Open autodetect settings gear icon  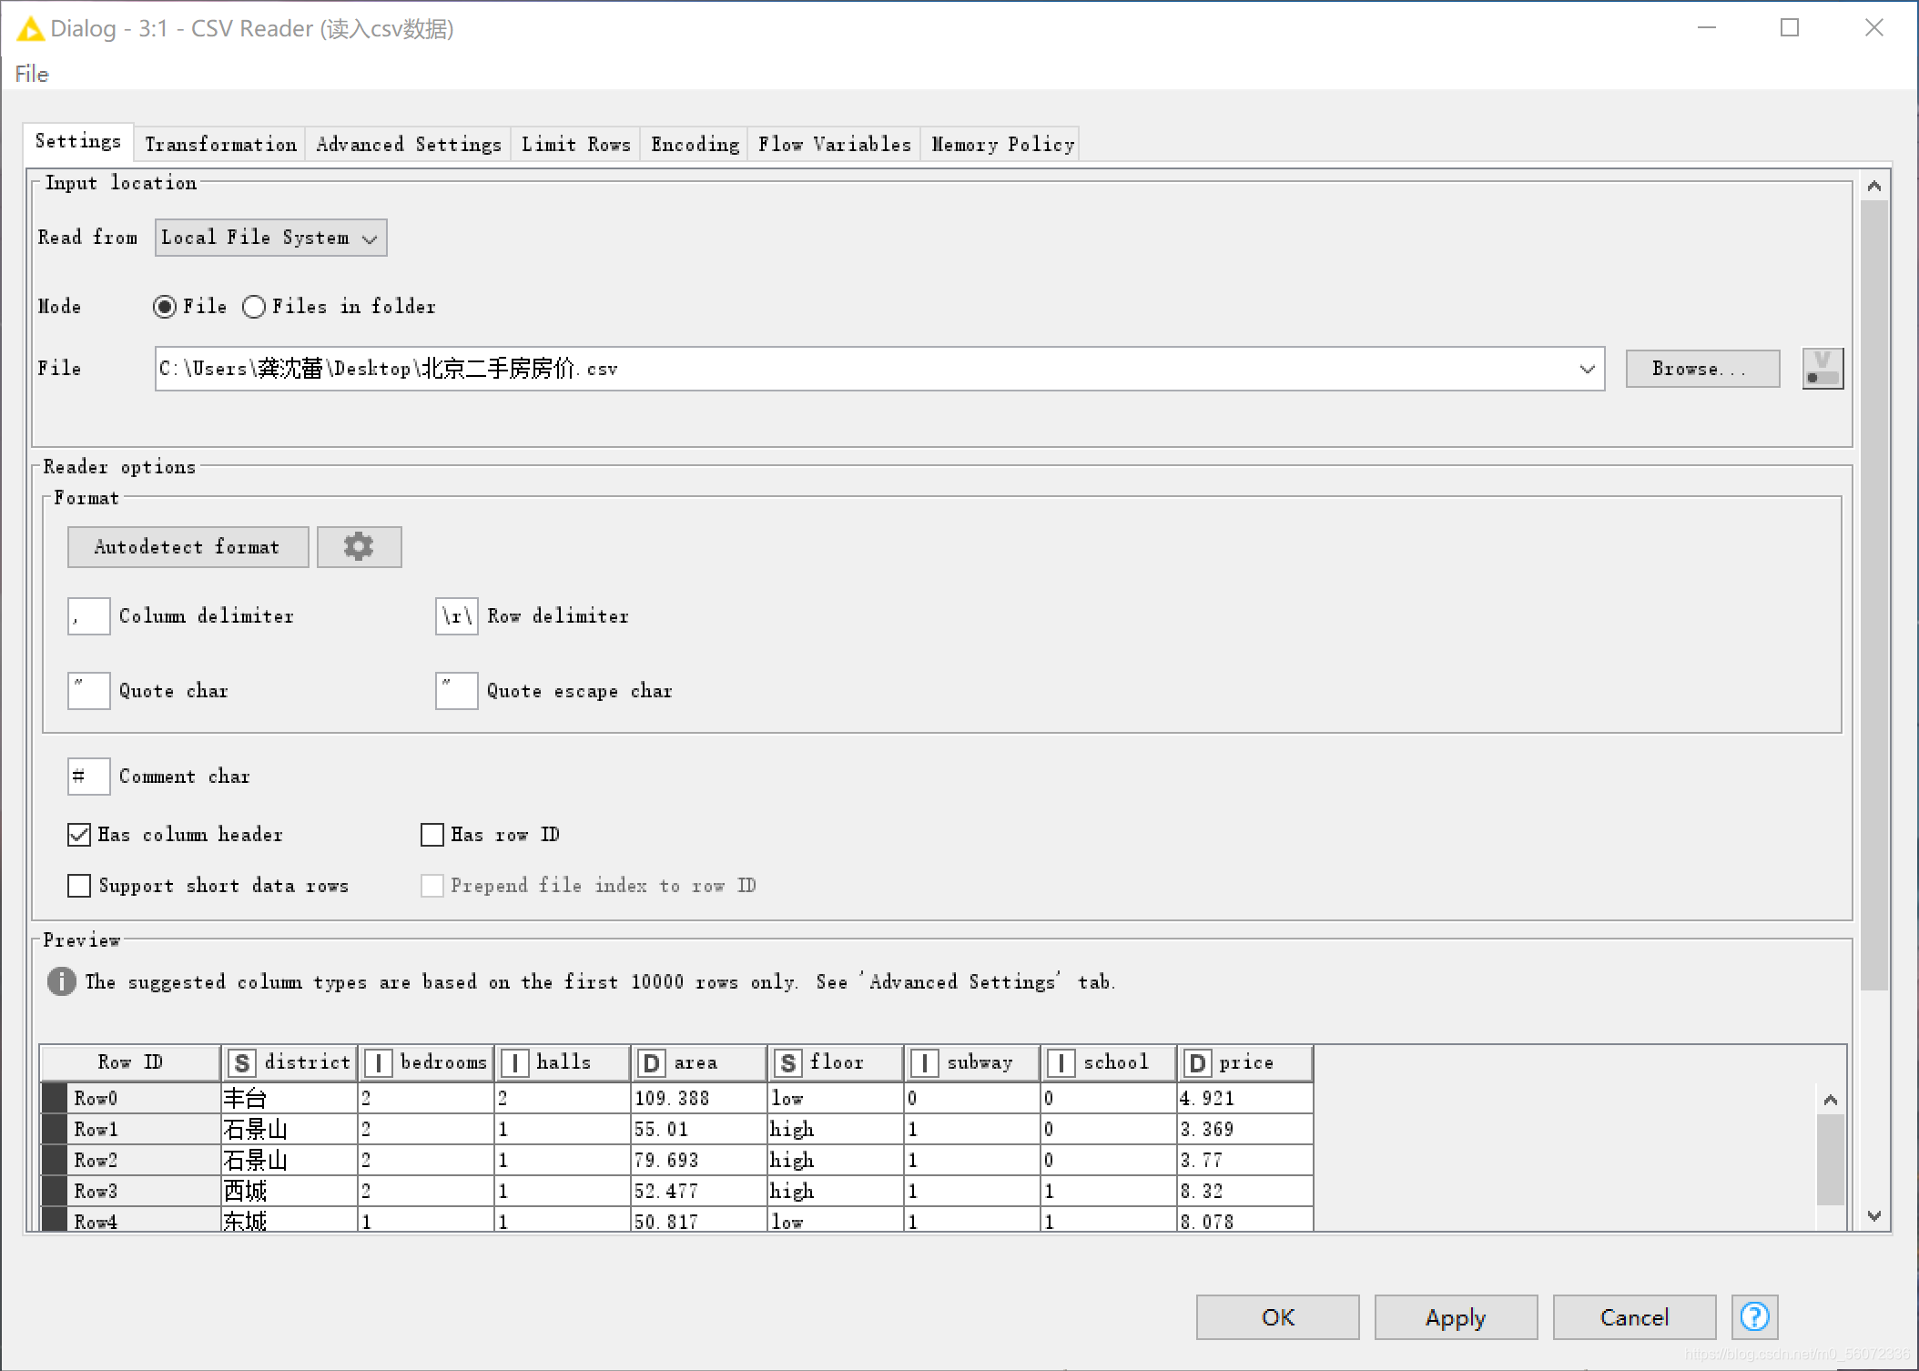pyautogui.click(x=359, y=547)
